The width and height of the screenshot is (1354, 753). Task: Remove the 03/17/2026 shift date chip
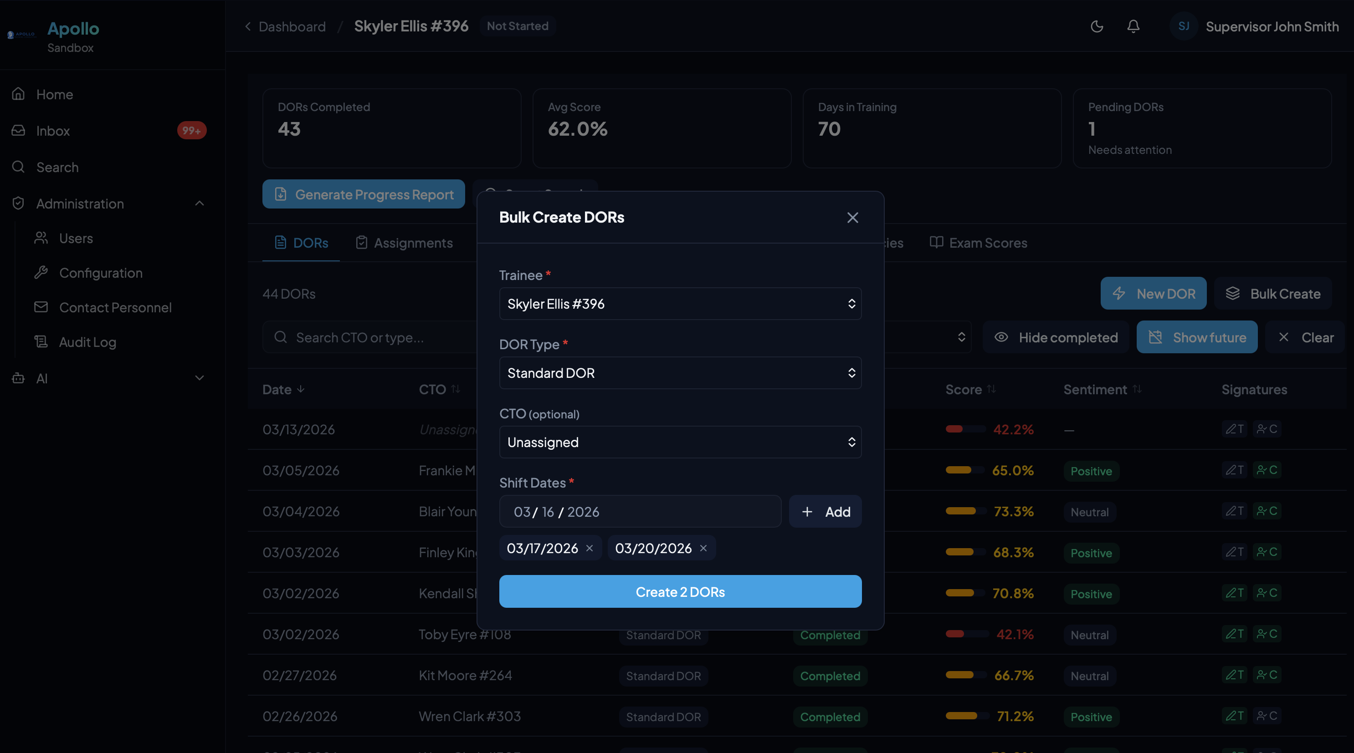(x=590, y=548)
